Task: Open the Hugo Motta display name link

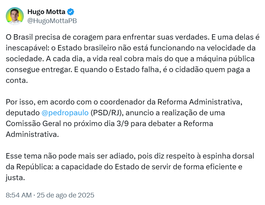Action: (46, 12)
